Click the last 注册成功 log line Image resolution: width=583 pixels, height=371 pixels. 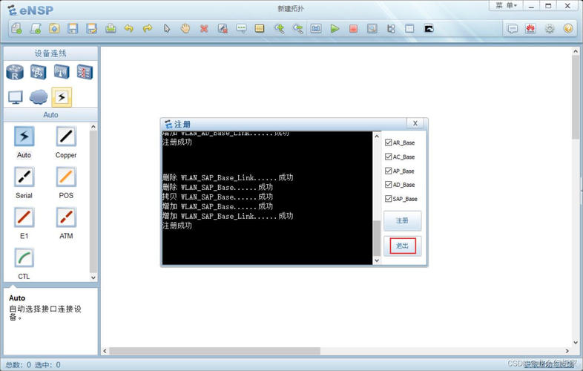(x=177, y=226)
